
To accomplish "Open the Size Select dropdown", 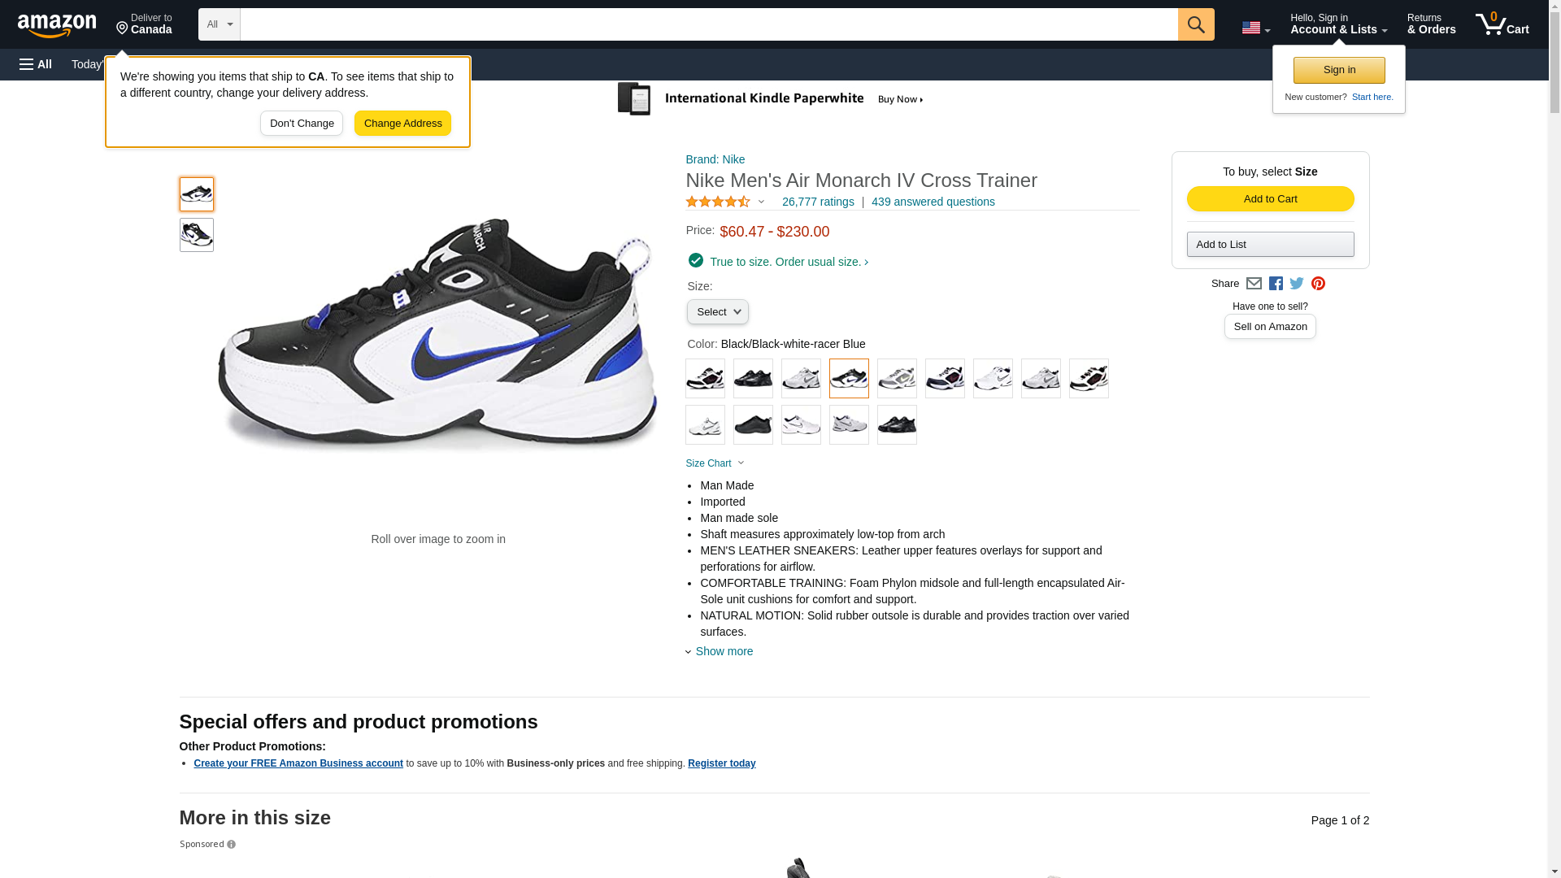I will (717, 312).
